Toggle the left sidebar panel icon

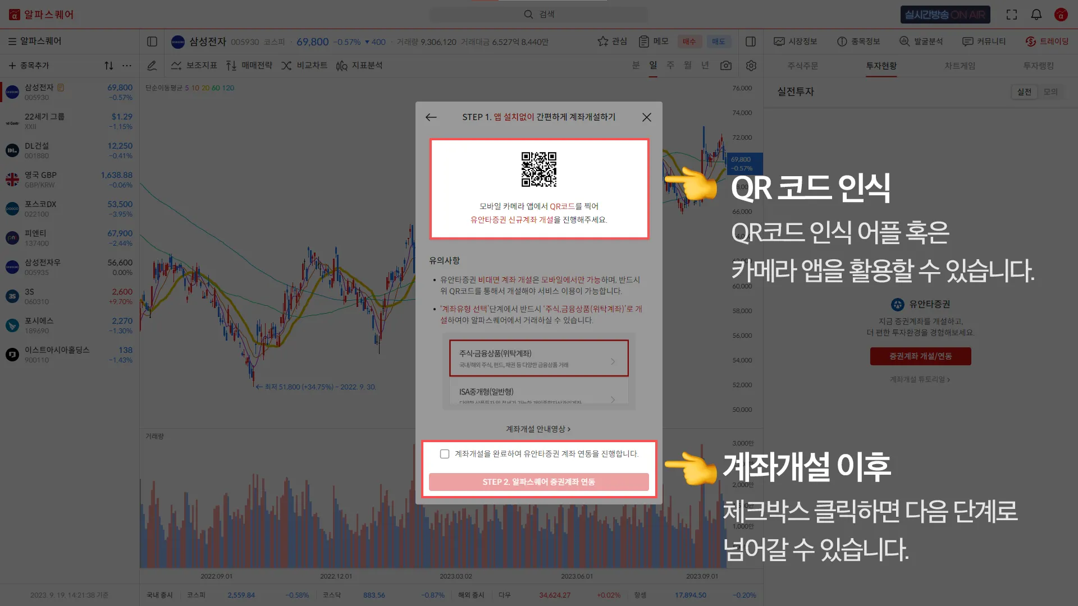click(x=152, y=42)
